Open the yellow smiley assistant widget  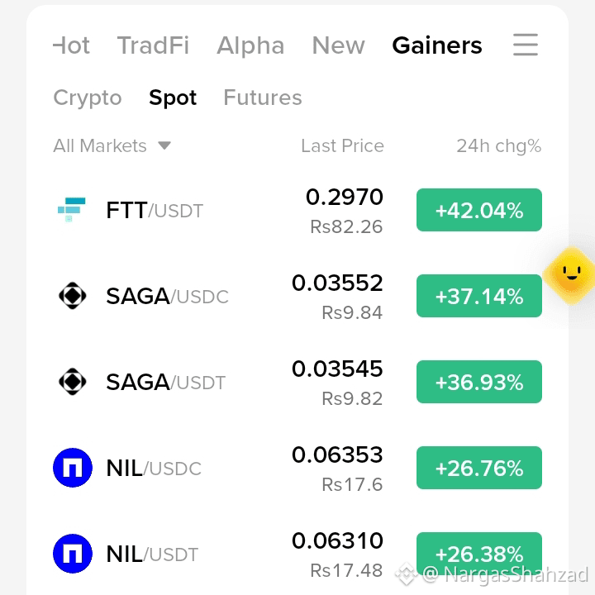click(570, 274)
